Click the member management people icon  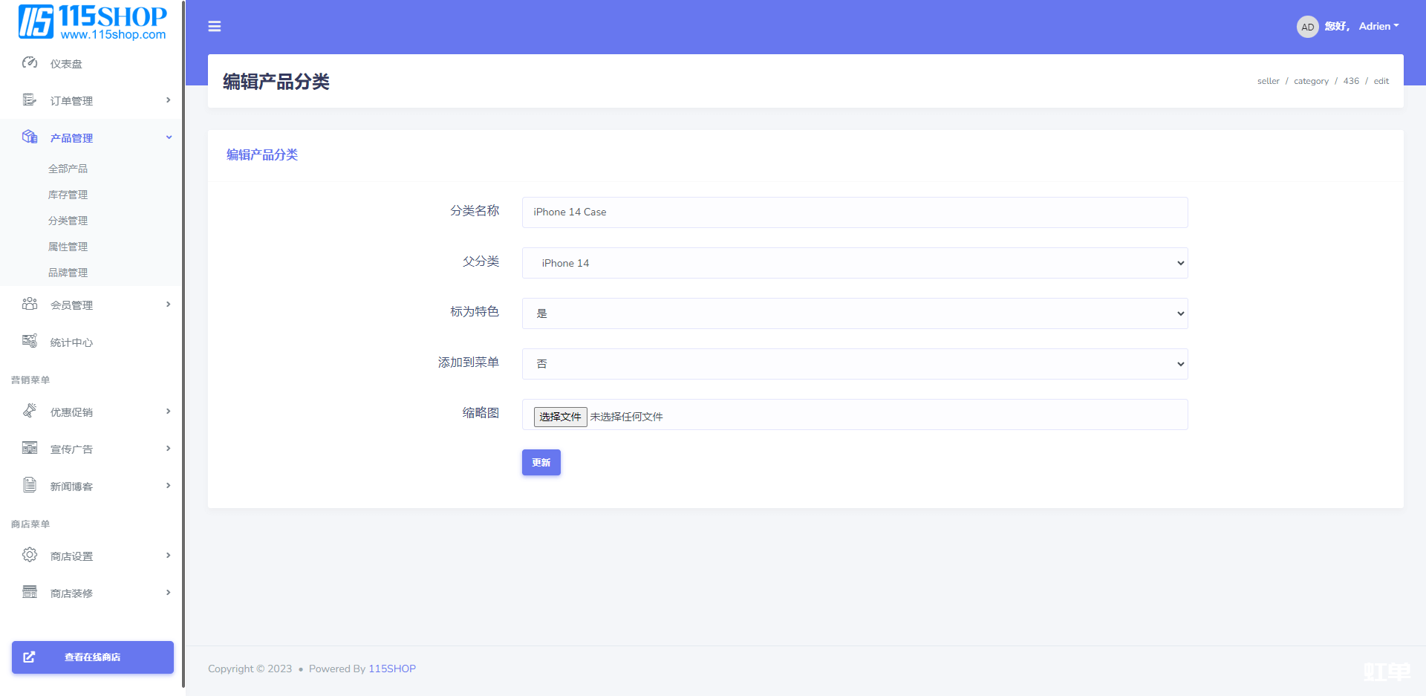tap(30, 304)
